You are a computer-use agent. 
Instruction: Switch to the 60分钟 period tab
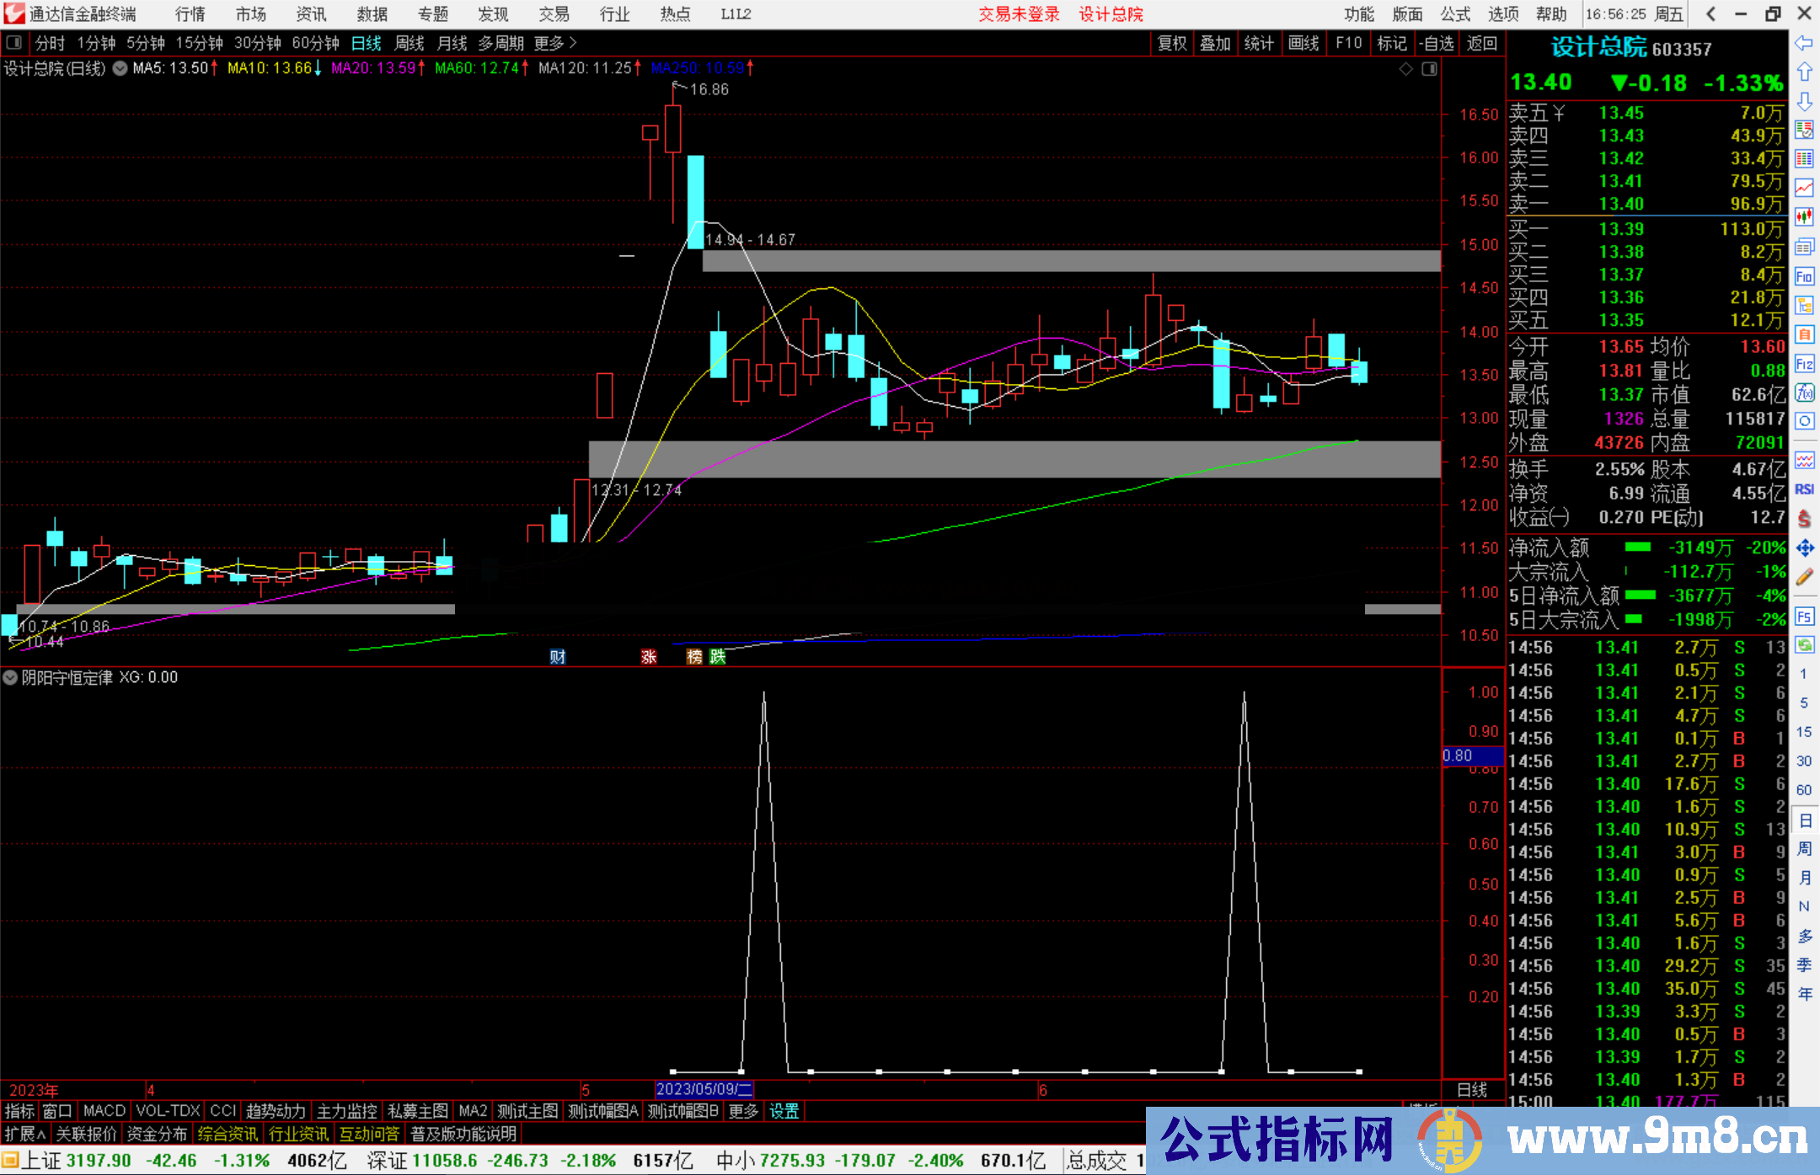(315, 43)
